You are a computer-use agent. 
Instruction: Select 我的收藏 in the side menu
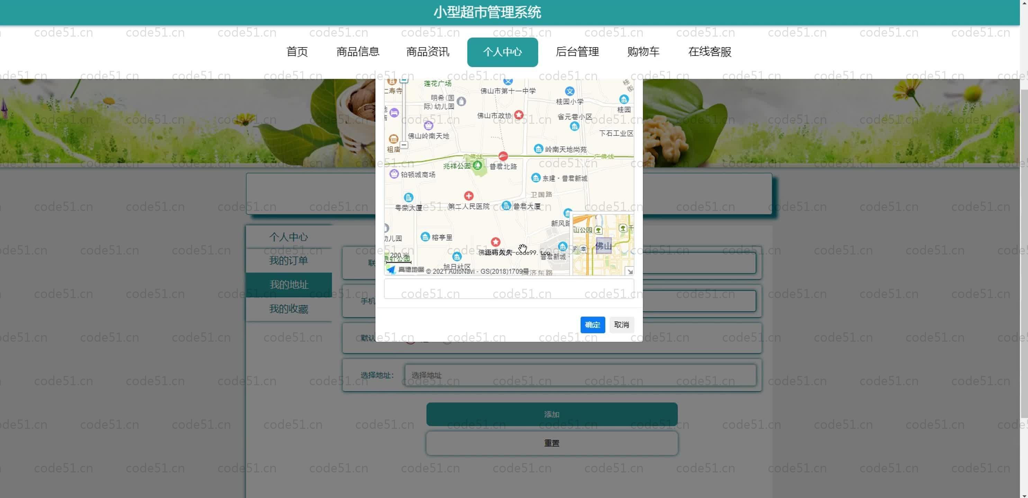289,308
